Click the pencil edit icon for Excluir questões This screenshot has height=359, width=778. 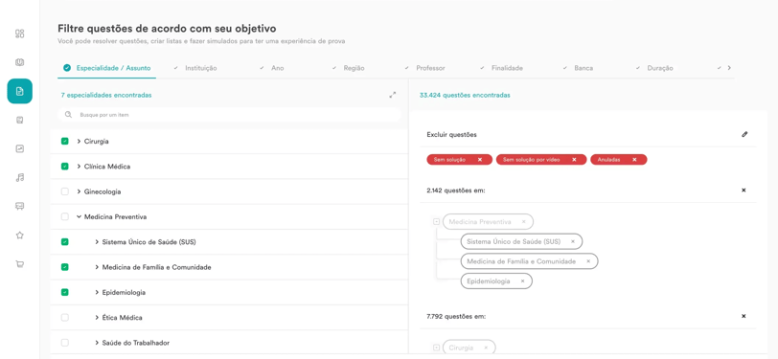coord(744,134)
